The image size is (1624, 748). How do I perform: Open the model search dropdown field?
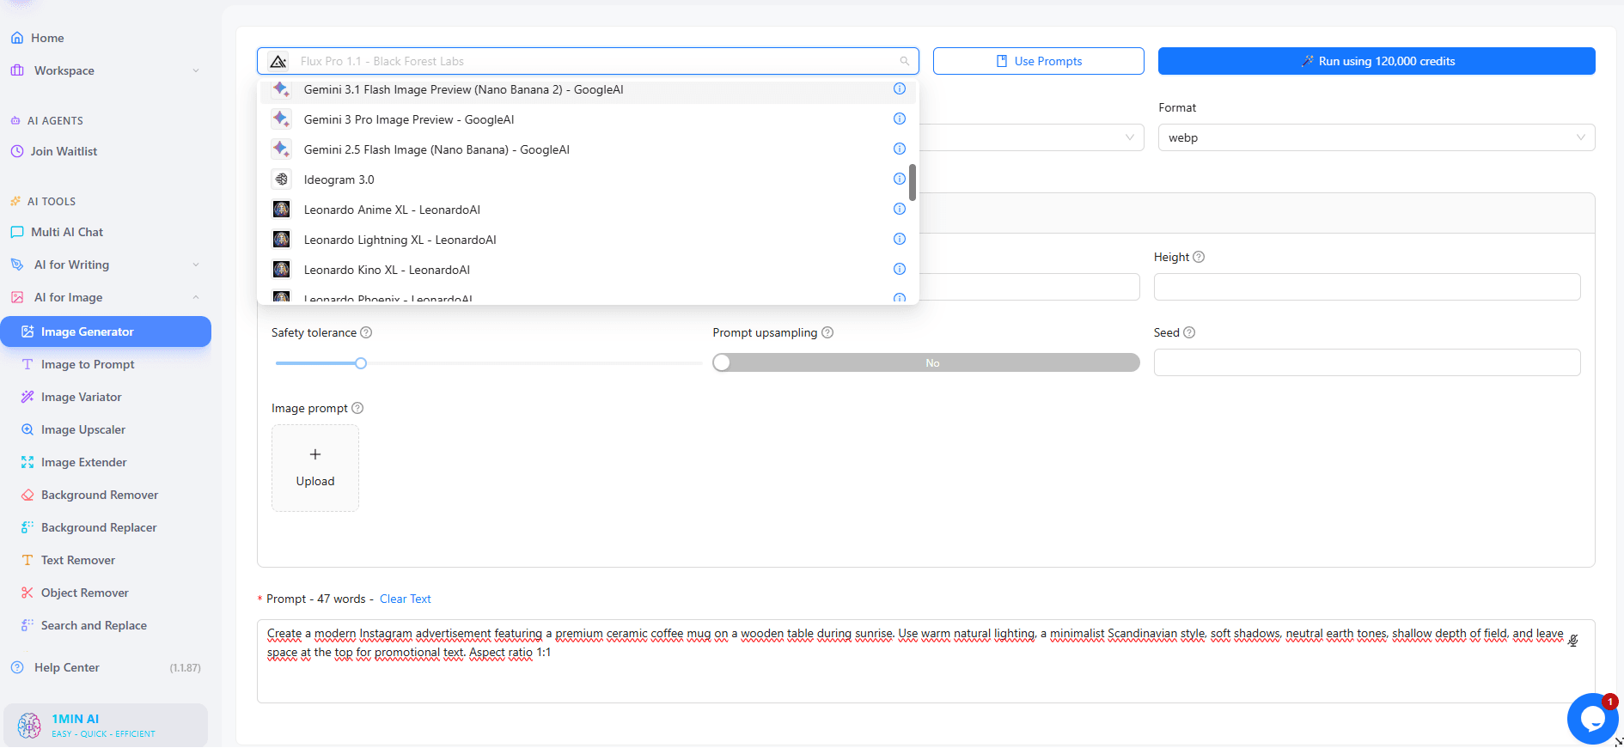(588, 61)
